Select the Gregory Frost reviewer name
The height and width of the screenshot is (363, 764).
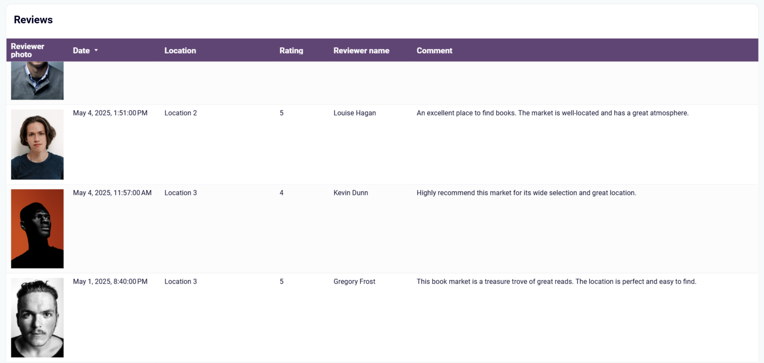click(x=355, y=281)
